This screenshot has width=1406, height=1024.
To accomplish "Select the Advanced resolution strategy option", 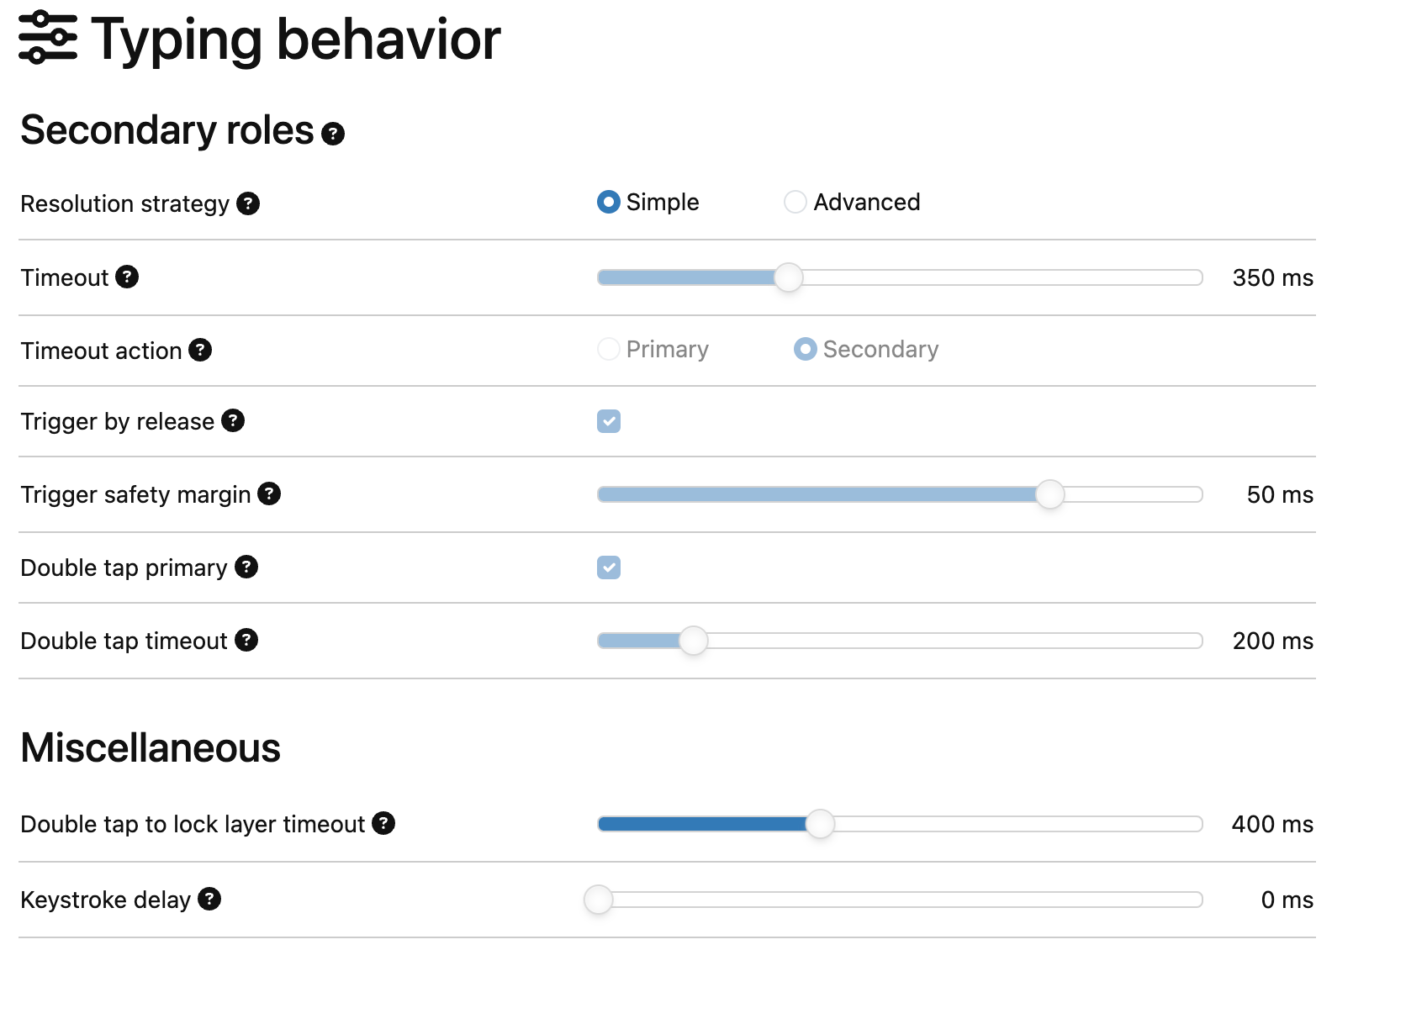I will 795,202.
